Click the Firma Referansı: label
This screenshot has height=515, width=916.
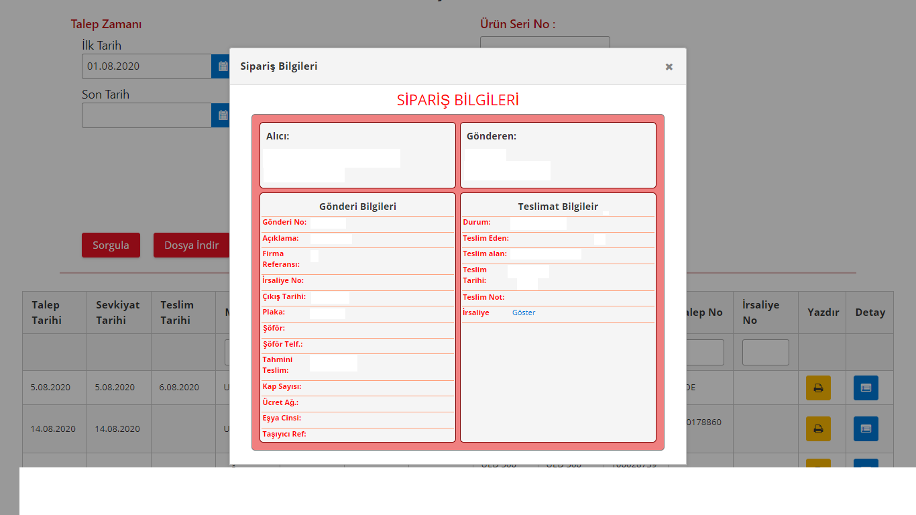pyautogui.click(x=281, y=260)
